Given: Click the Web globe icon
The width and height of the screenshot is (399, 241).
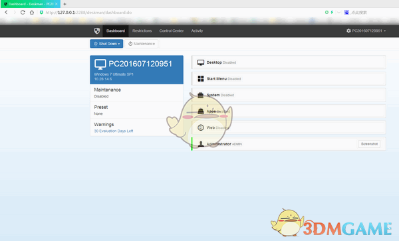Looking at the screenshot, I should pos(201,127).
